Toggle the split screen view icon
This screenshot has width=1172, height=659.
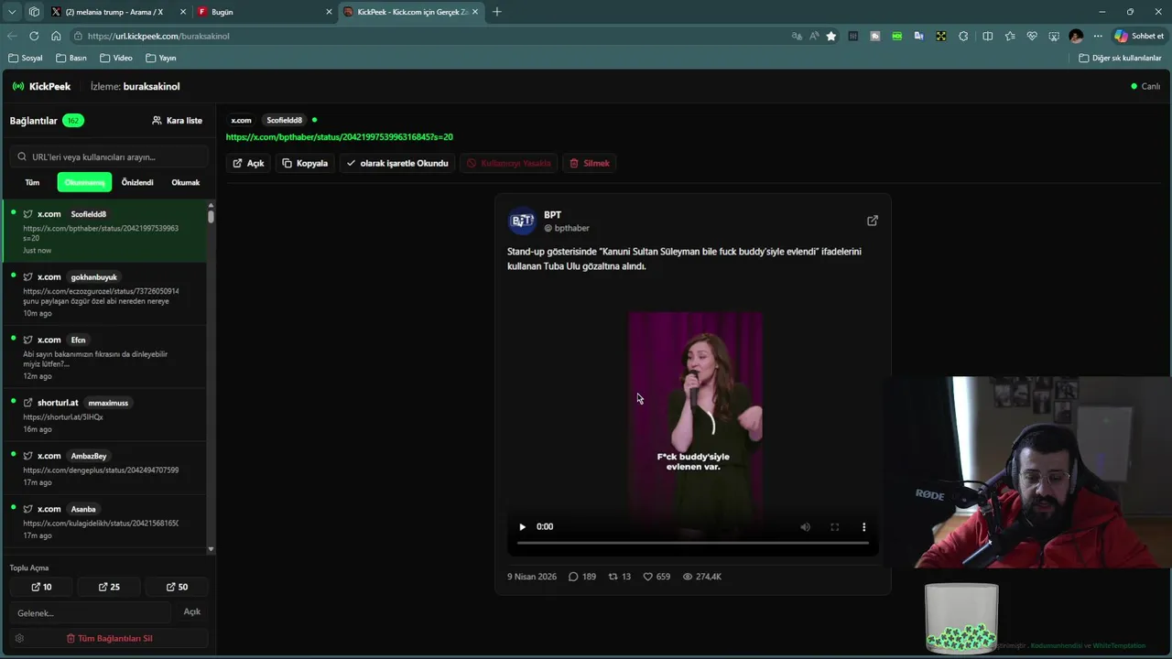[x=987, y=36]
